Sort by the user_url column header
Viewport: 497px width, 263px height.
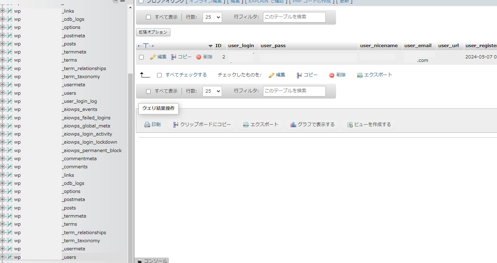tap(448, 46)
